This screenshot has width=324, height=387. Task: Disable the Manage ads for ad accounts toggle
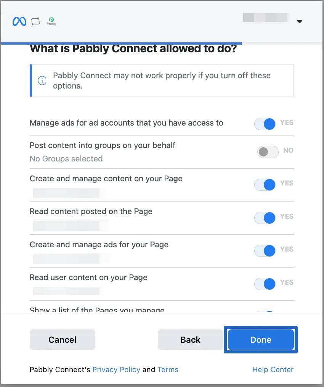pos(265,124)
